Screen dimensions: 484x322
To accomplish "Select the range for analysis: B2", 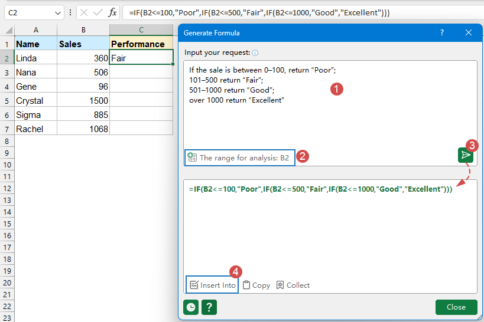I will tap(239, 157).
